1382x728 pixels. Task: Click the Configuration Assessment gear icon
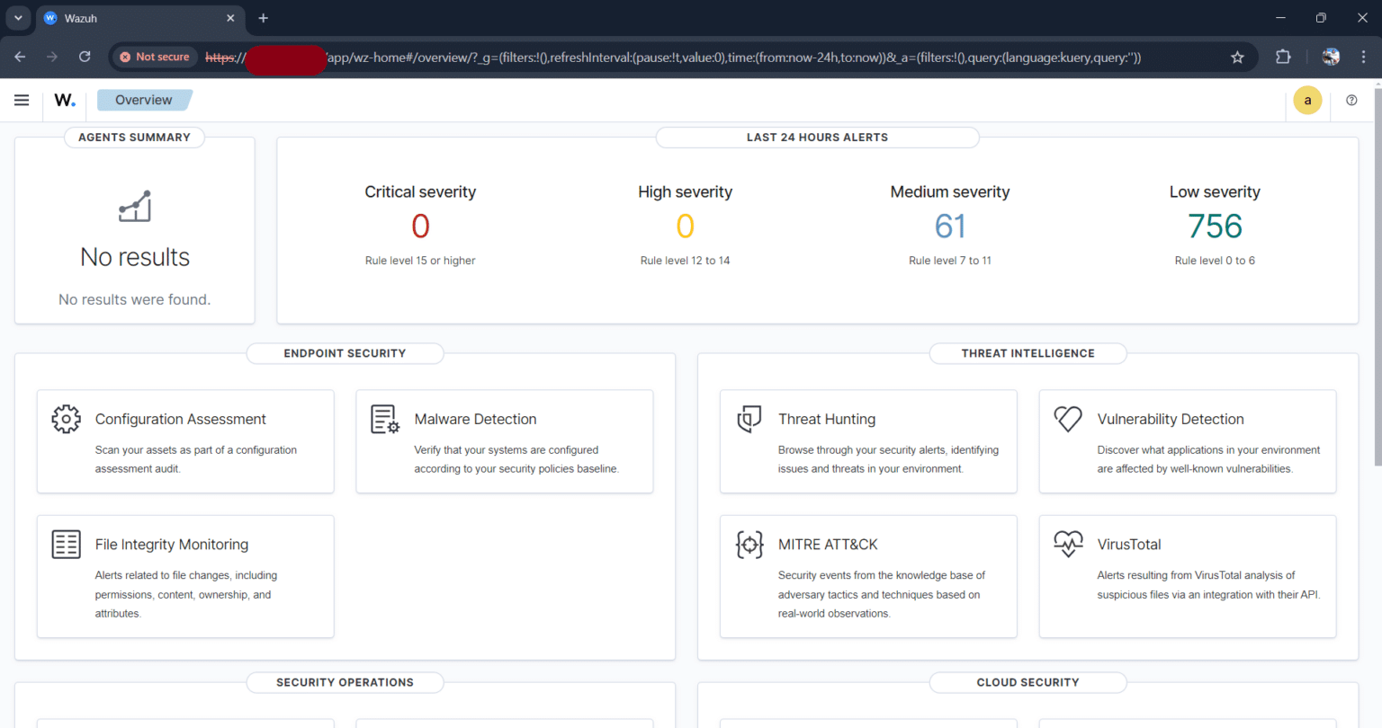66,419
